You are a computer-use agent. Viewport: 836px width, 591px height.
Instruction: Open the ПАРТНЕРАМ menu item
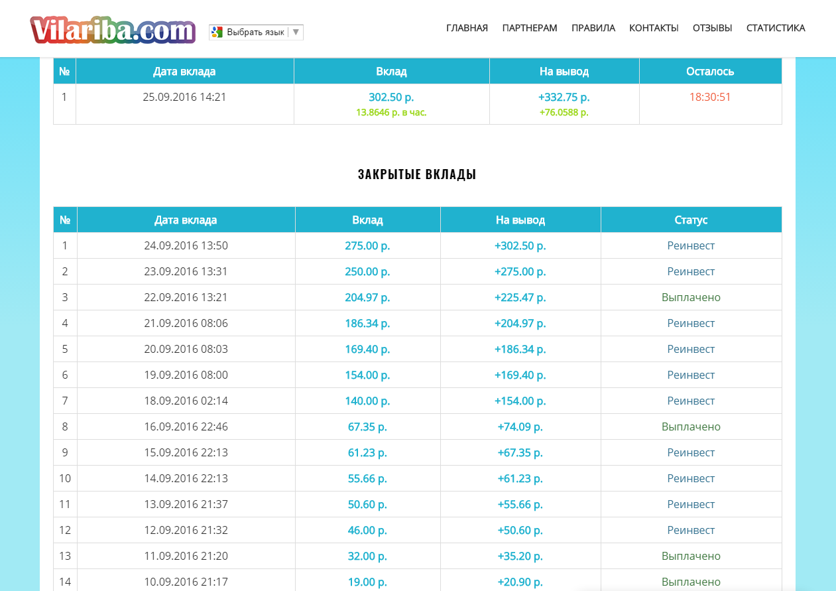click(530, 28)
